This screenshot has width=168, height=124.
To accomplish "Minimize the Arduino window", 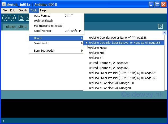I will (x=151, y=5).
